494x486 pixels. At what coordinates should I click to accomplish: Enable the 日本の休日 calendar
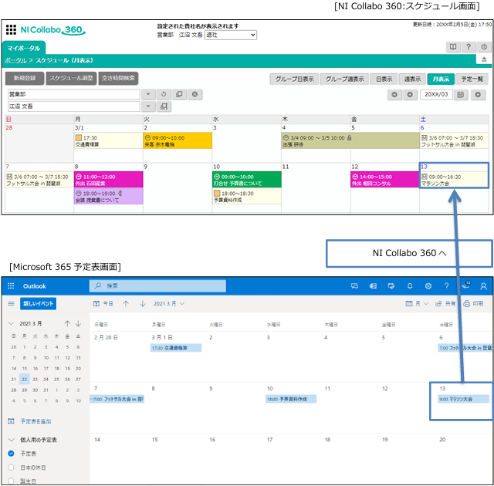click(x=11, y=467)
